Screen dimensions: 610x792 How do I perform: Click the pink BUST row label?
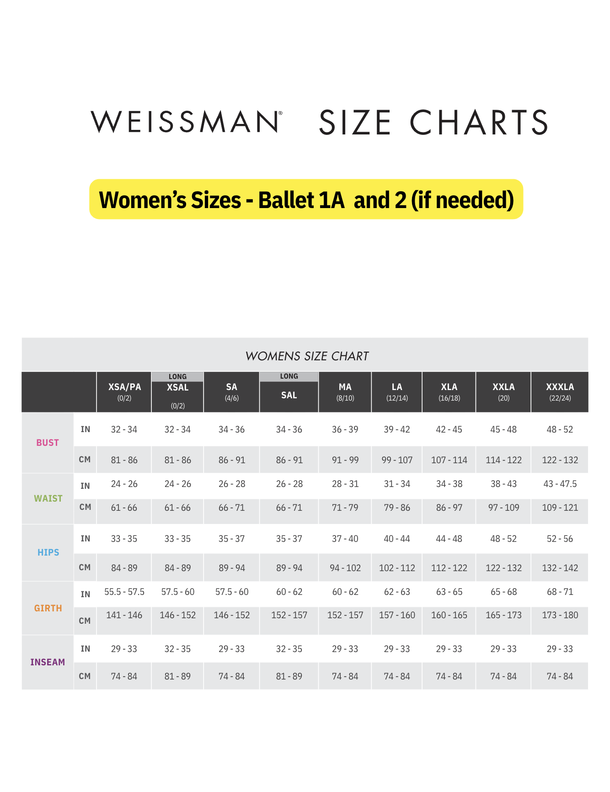[48, 443]
